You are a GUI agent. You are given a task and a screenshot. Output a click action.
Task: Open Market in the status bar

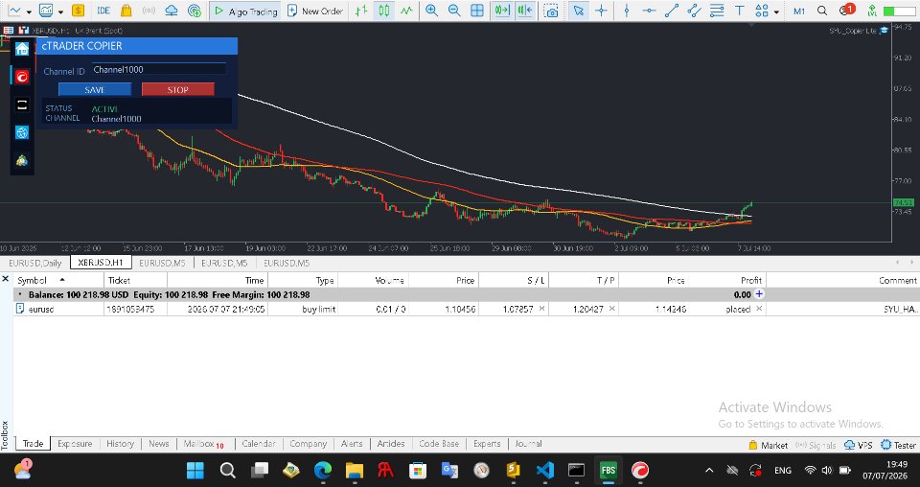point(768,446)
